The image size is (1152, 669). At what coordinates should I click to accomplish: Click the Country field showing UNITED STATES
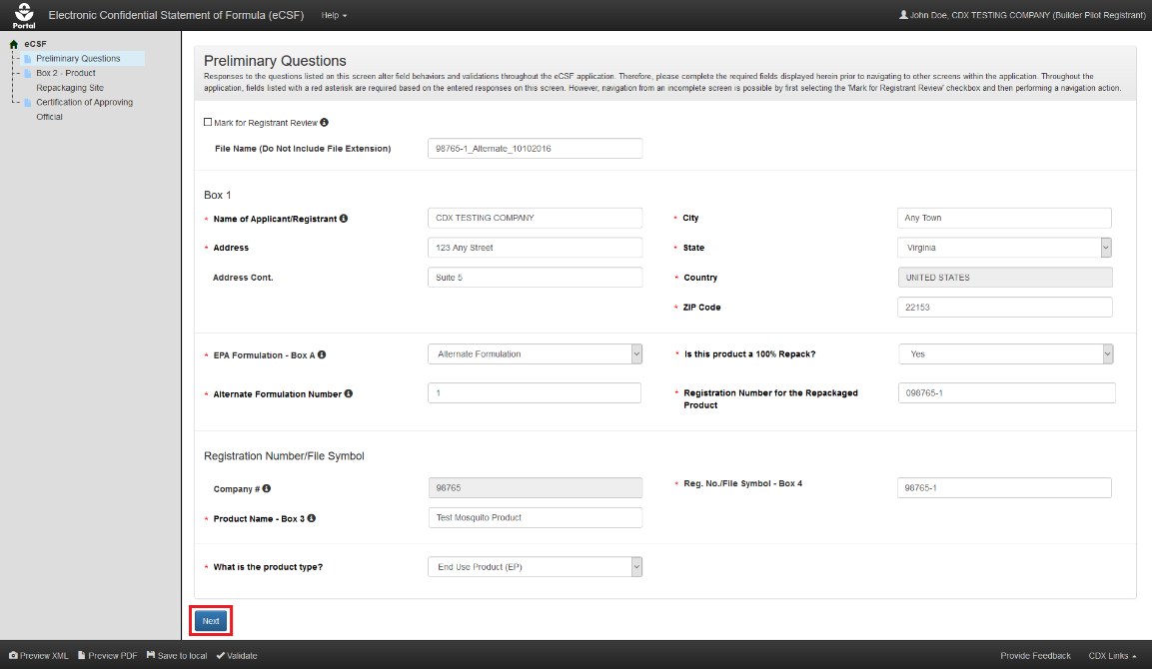(1004, 278)
